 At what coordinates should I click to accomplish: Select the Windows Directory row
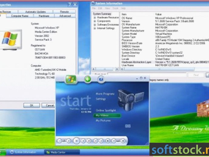(x=165, y=50)
